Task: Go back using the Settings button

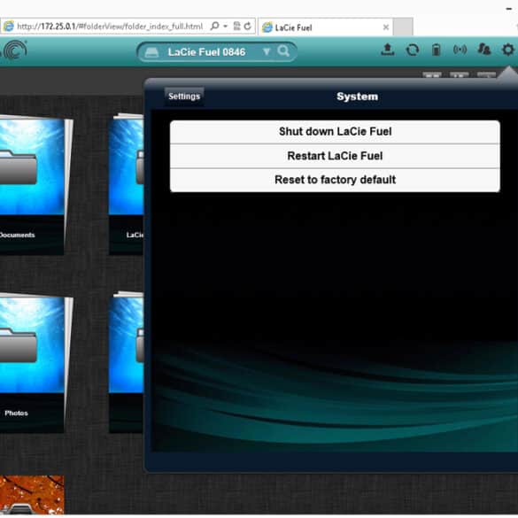Action: [x=184, y=97]
